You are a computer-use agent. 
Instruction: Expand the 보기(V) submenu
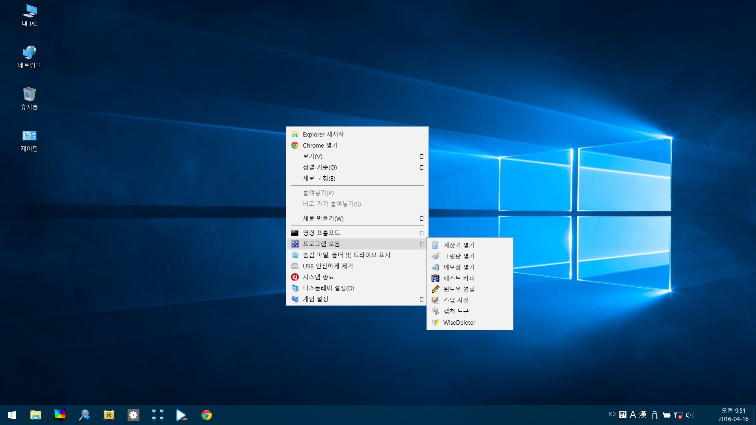pyautogui.click(x=357, y=156)
